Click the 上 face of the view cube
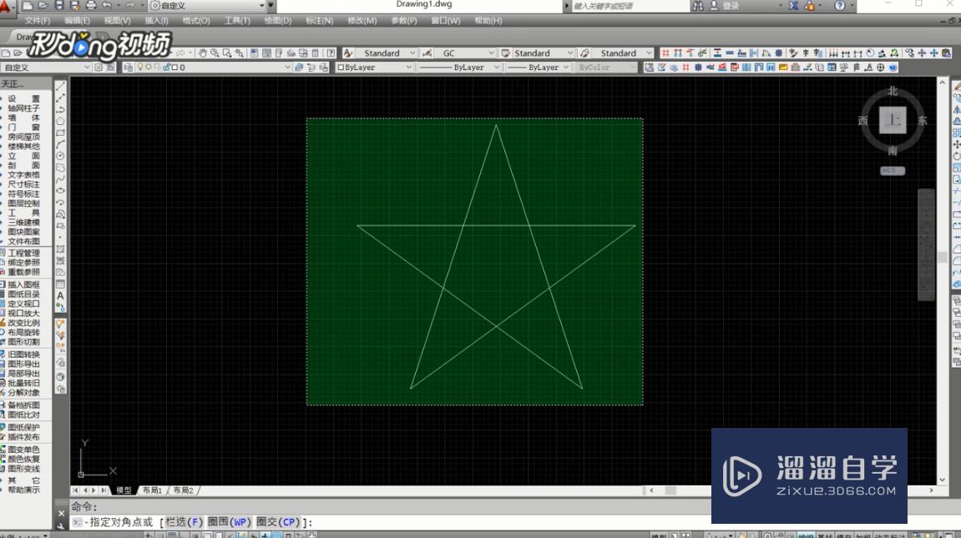Screen dimensions: 961x538 pos(893,120)
